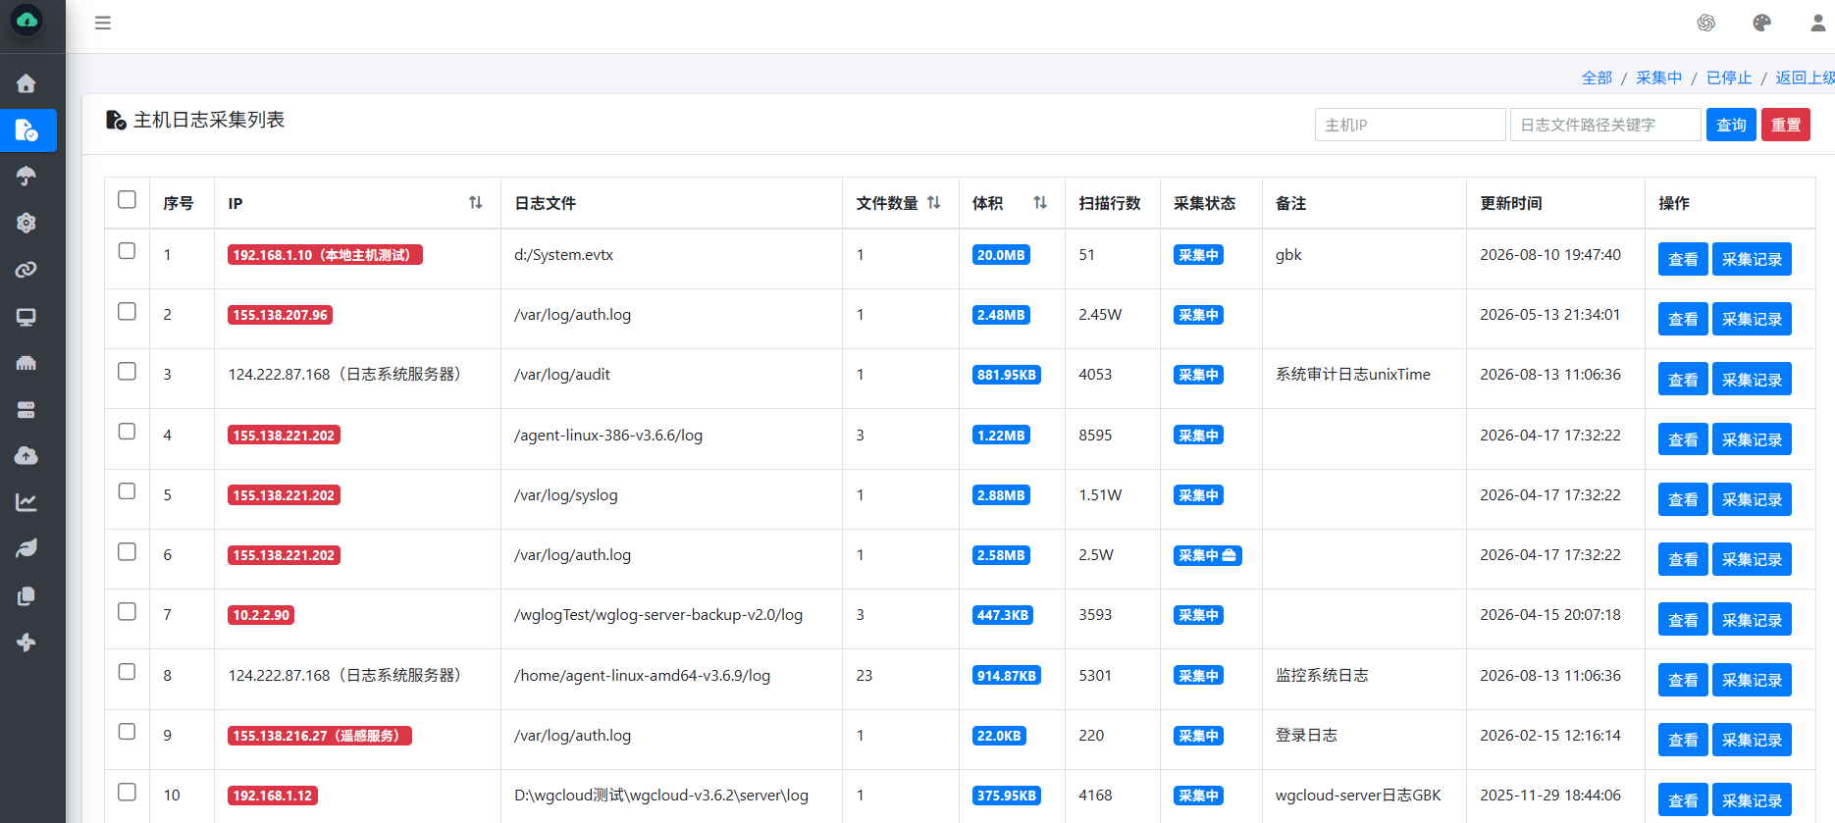Click the 881.95KB size badge
Screen dimensions: 1835x823
point(1007,375)
